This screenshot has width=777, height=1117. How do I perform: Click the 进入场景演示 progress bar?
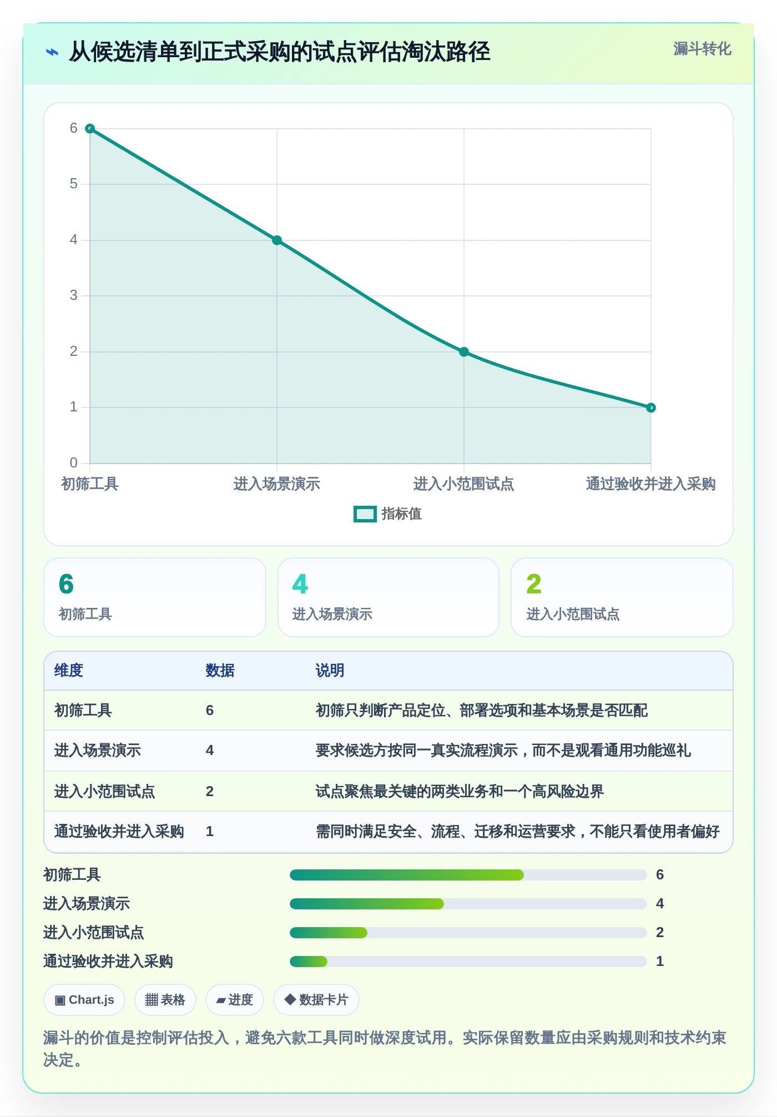(468, 904)
